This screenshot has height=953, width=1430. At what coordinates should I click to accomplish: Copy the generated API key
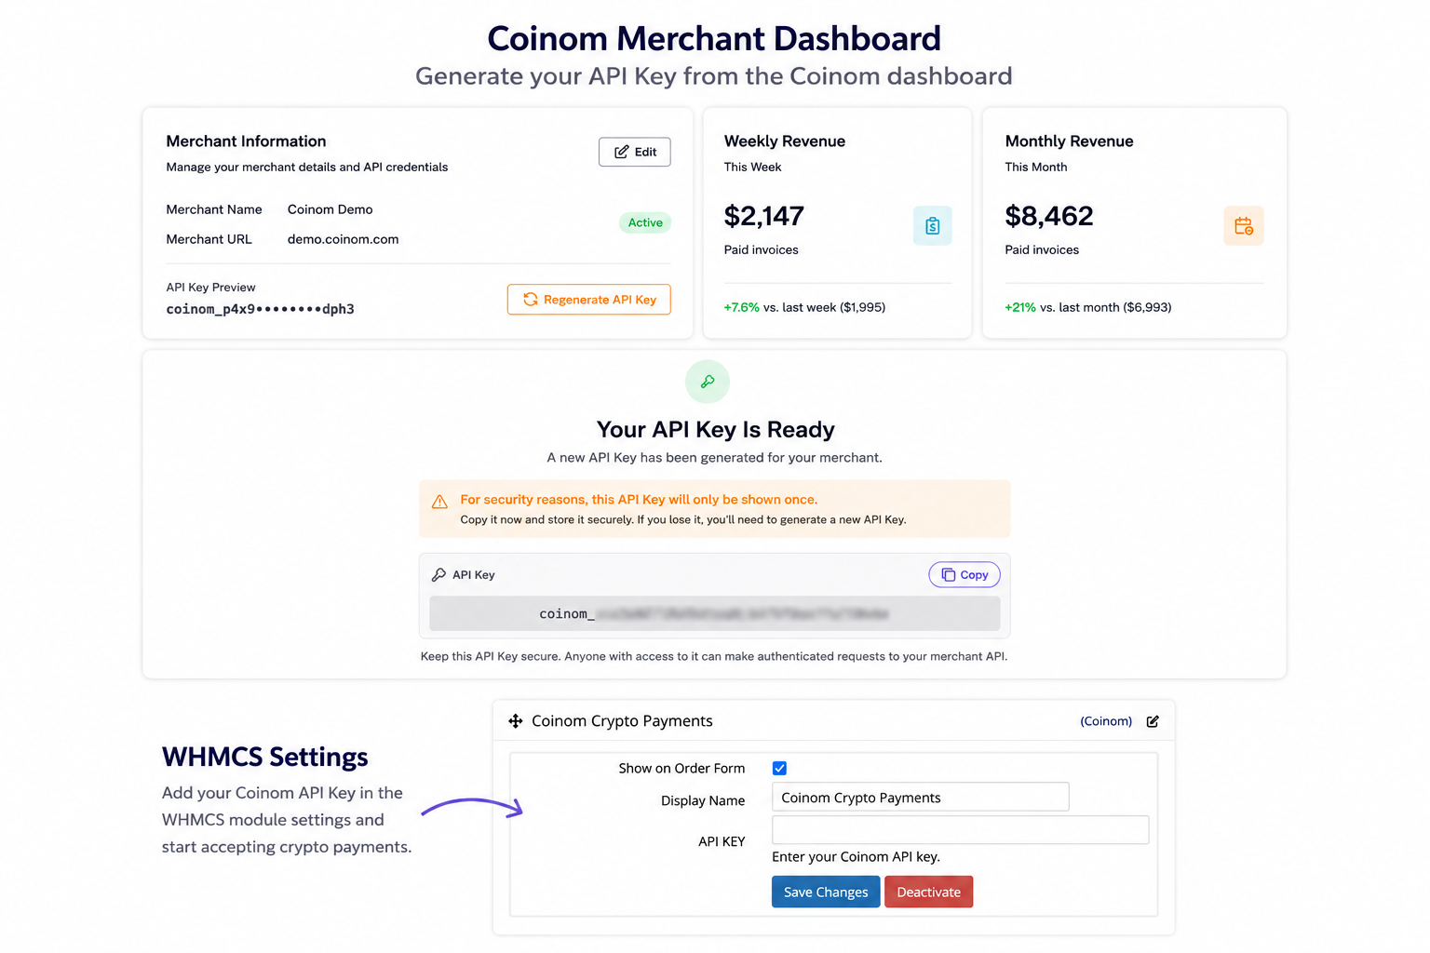click(x=965, y=575)
